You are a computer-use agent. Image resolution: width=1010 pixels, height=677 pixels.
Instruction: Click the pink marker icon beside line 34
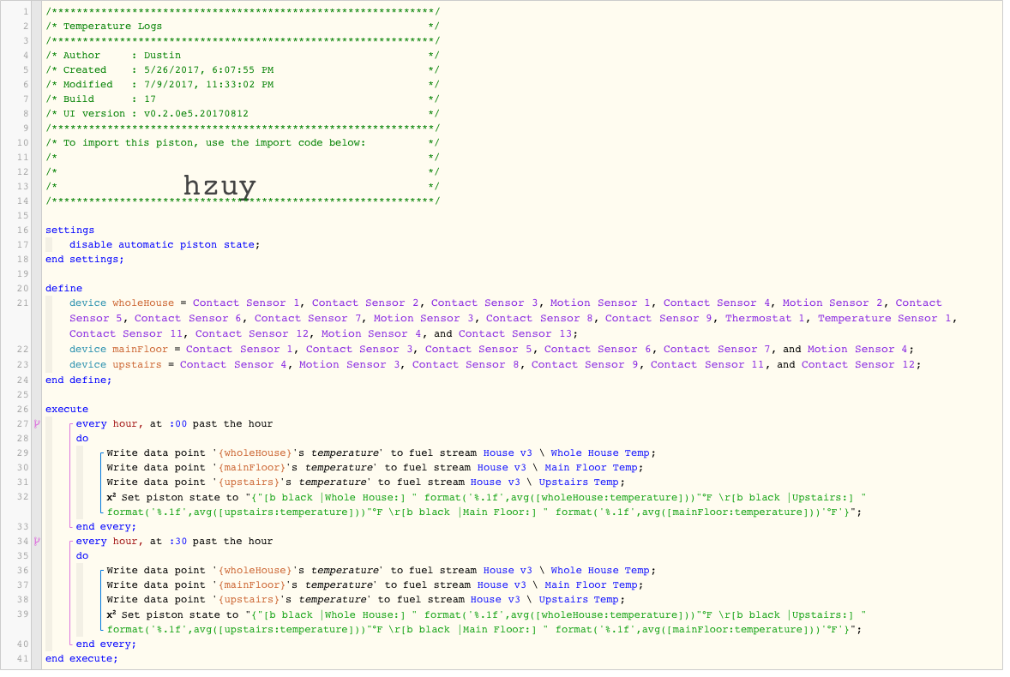[x=37, y=542]
